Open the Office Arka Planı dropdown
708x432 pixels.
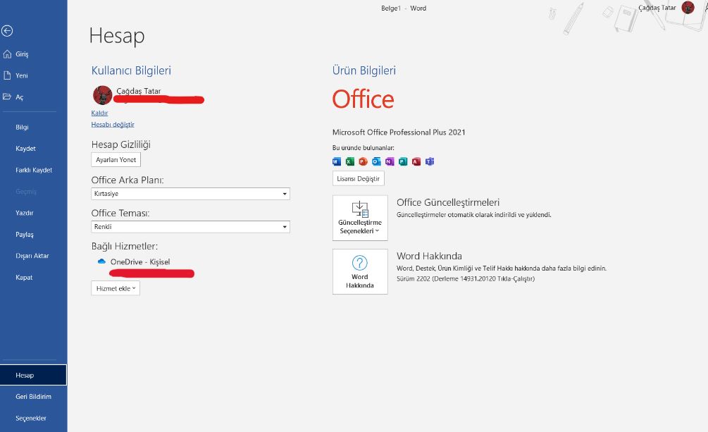pyautogui.click(x=190, y=194)
